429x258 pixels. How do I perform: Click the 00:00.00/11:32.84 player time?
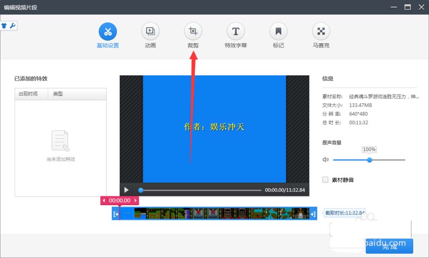click(x=285, y=190)
